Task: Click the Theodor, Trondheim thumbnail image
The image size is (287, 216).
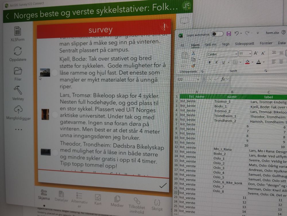Action: pyautogui.click(x=46, y=152)
